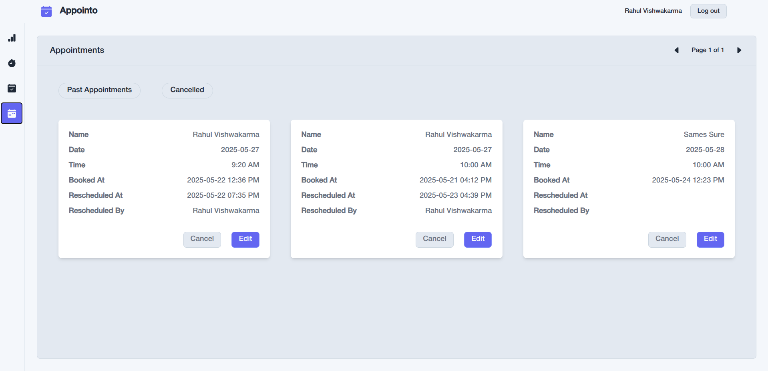This screenshot has height=371, width=768.
Task: Click the Page 1 of 1 indicator
Action: point(708,50)
